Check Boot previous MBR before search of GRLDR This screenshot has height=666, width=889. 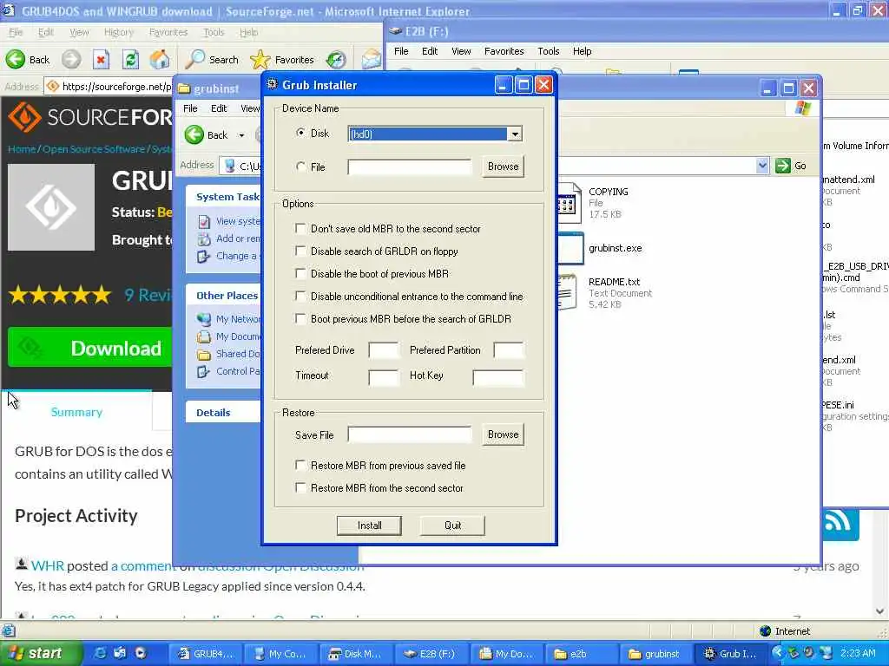tap(300, 319)
